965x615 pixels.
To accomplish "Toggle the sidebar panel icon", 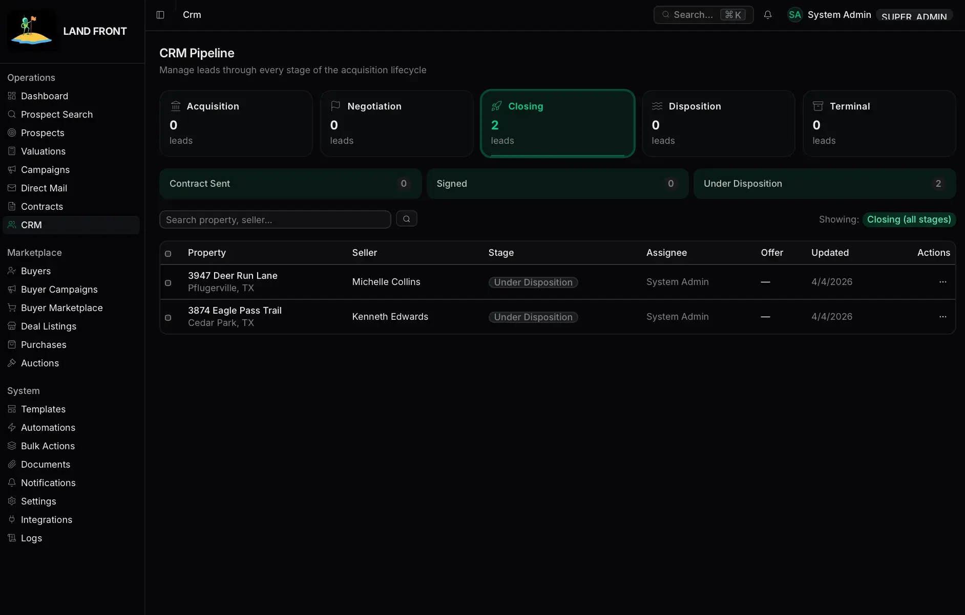I will (x=160, y=15).
